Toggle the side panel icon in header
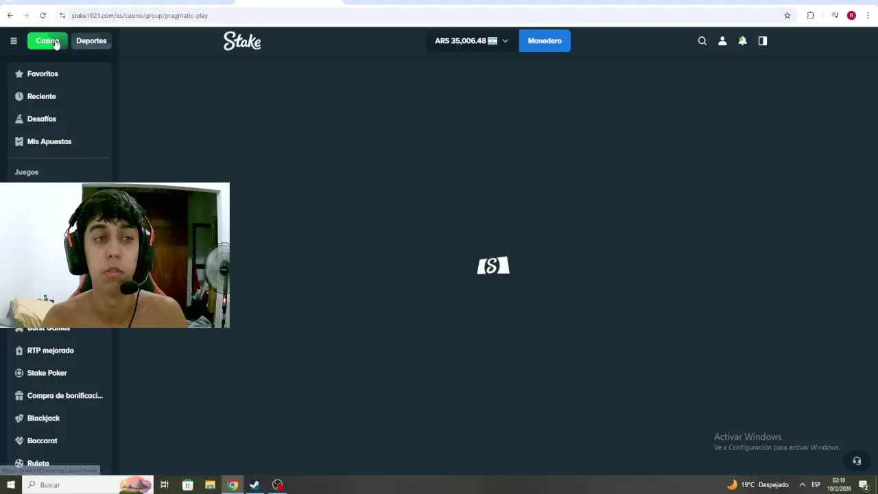The height and width of the screenshot is (494, 878). click(x=763, y=41)
